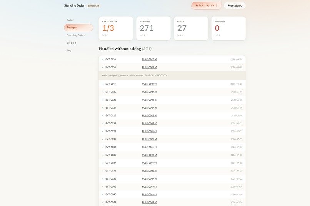Viewport: 310px width, 206px height.
Task: Select the EVT-0047 event ID
Action: 111,202
